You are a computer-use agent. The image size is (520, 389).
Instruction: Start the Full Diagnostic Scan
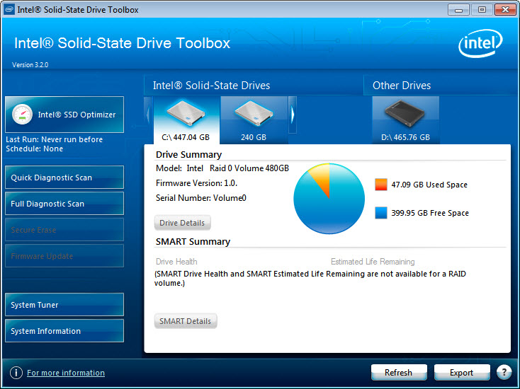pos(64,204)
